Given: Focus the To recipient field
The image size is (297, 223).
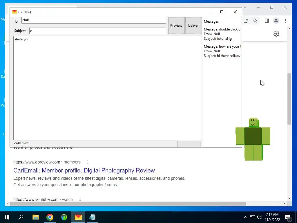Looking at the screenshot, I should (94, 20).
